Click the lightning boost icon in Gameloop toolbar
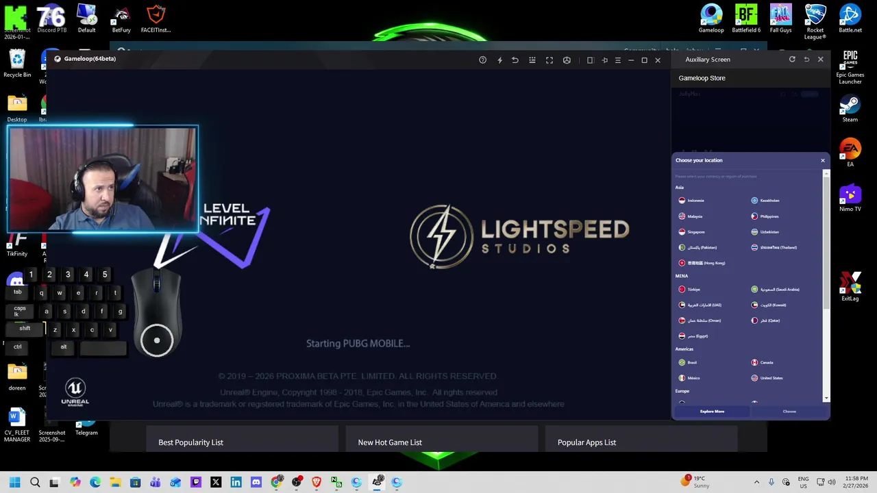The width and height of the screenshot is (877, 493). click(499, 60)
